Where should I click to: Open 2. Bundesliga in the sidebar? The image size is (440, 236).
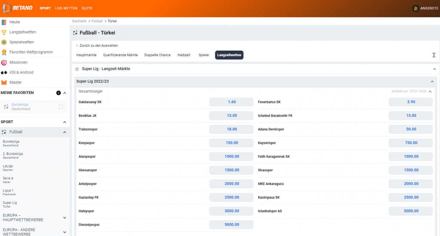pos(13,156)
